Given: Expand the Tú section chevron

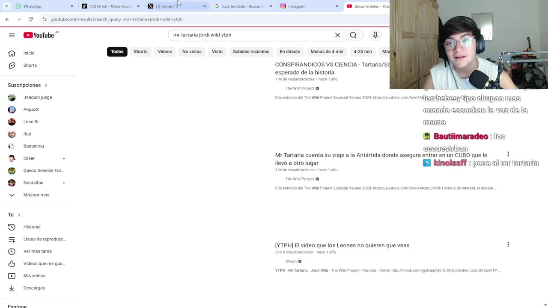Looking at the screenshot, I should point(19,215).
